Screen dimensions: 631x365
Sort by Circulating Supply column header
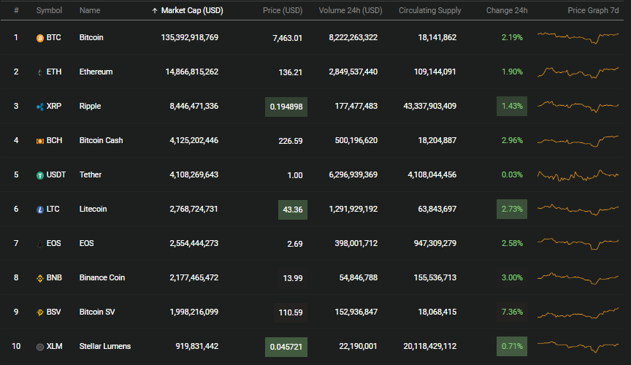point(429,10)
